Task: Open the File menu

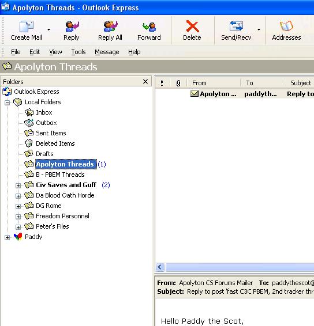Action: click(16, 52)
